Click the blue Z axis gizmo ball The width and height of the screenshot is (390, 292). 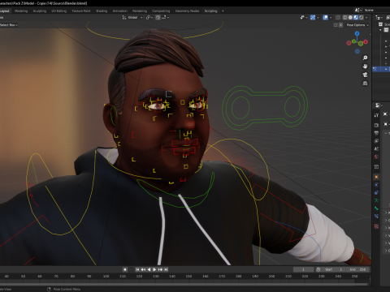(x=357, y=33)
